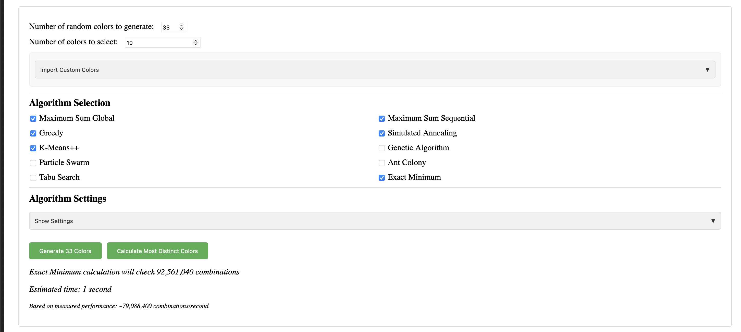The image size is (741, 332).
Task: Decrease colors to select with stepper arrow
Action: click(196, 44)
